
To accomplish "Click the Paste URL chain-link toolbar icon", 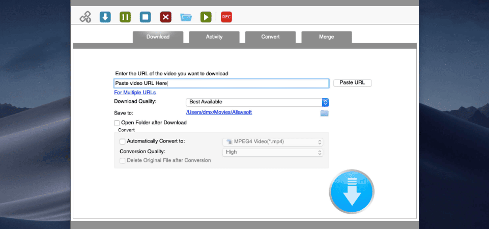I will pyautogui.click(x=85, y=17).
